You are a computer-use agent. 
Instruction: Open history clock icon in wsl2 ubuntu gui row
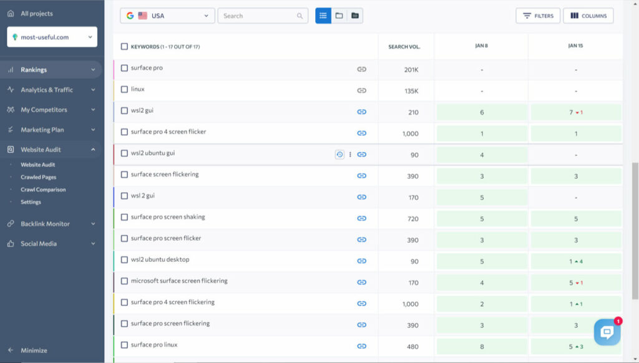pyautogui.click(x=339, y=155)
